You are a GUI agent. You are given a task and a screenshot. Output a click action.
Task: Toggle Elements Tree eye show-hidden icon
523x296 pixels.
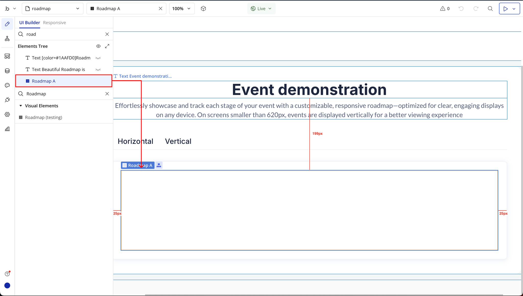(98, 46)
